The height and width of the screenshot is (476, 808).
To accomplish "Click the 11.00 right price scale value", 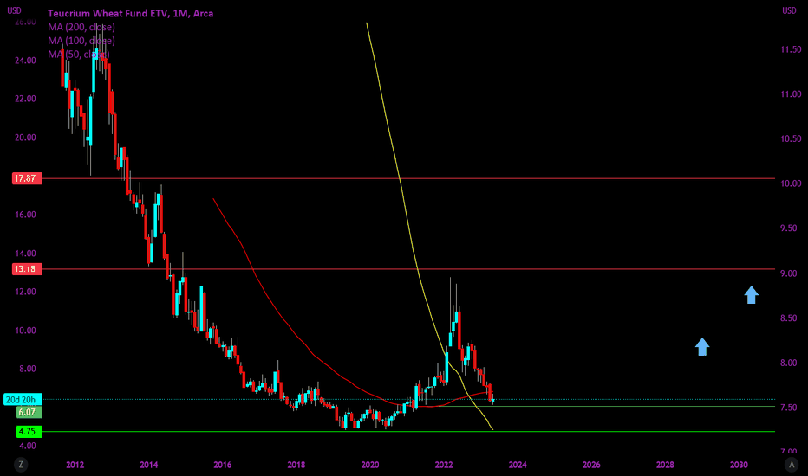I will tap(791, 94).
